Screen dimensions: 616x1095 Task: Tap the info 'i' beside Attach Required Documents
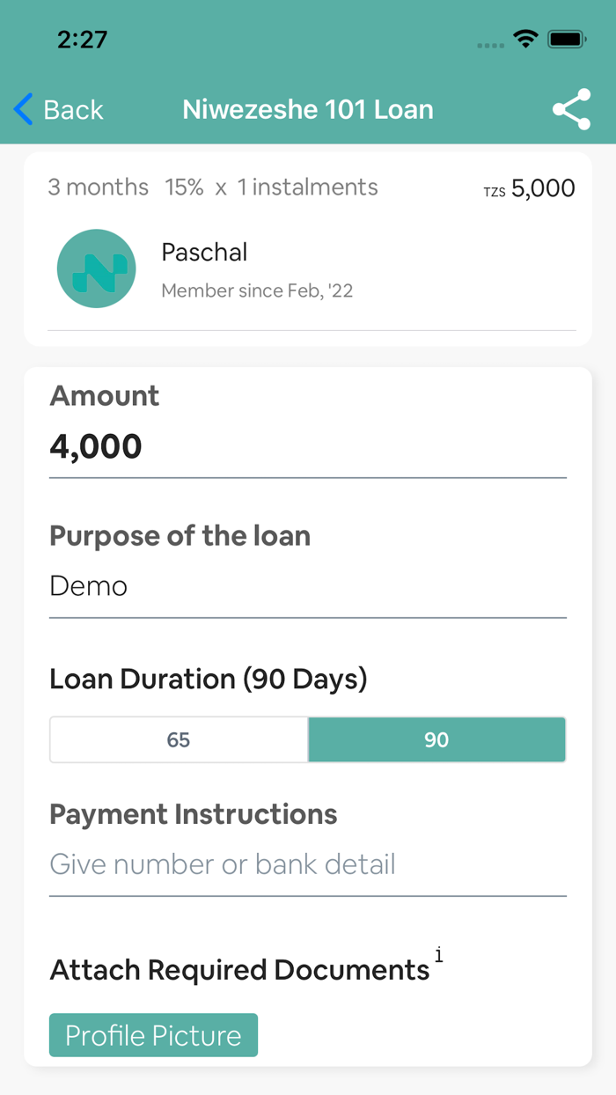point(438,955)
